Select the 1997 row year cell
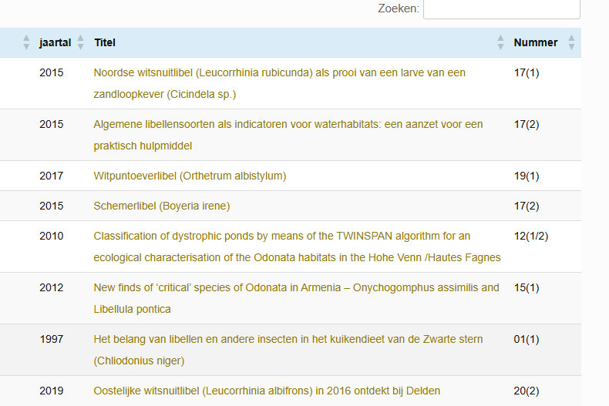 pyautogui.click(x=52, y=339)
